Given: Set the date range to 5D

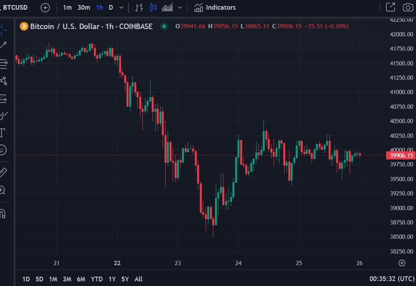Looking at the screenshot, I should click(x=39, y=279).
